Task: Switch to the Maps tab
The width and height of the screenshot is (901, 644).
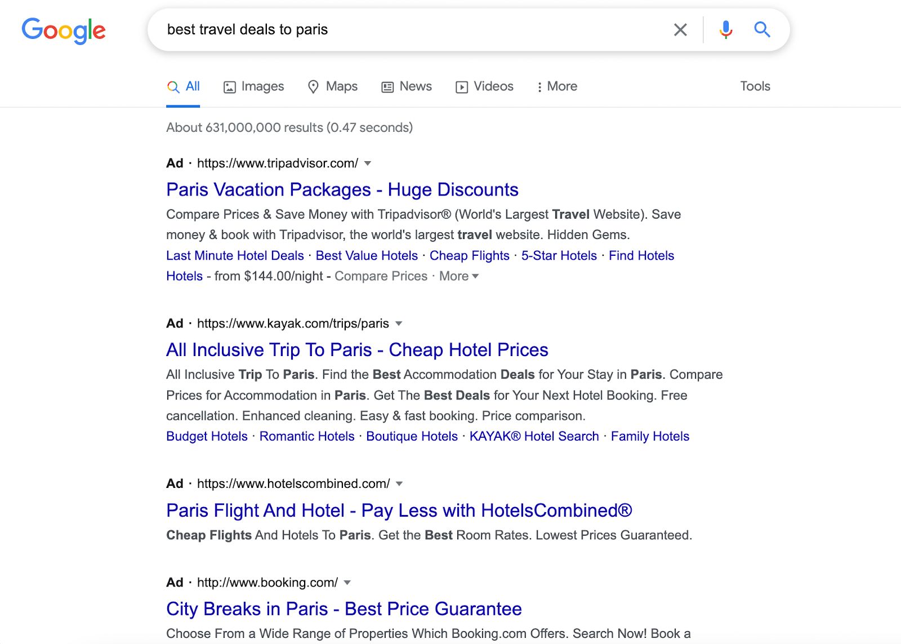Action: [333, 86]
